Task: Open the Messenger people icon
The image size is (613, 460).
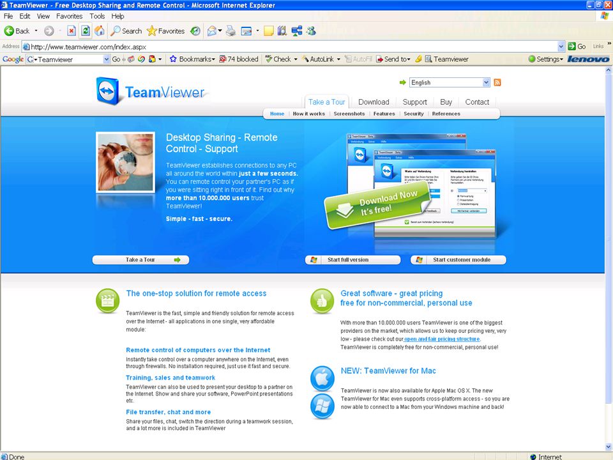Action: coord(311,31)
